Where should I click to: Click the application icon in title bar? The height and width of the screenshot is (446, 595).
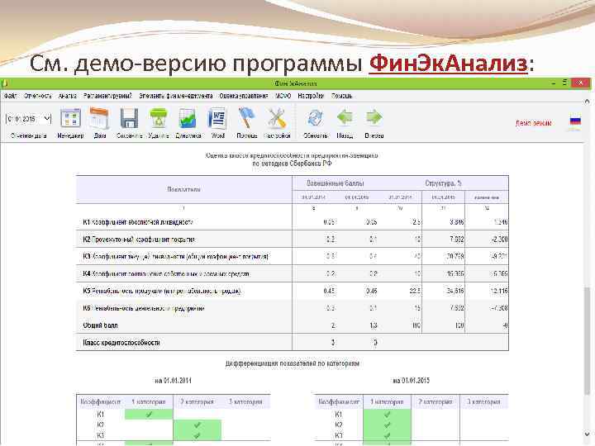pyautogui.click(x=5, y=83)
